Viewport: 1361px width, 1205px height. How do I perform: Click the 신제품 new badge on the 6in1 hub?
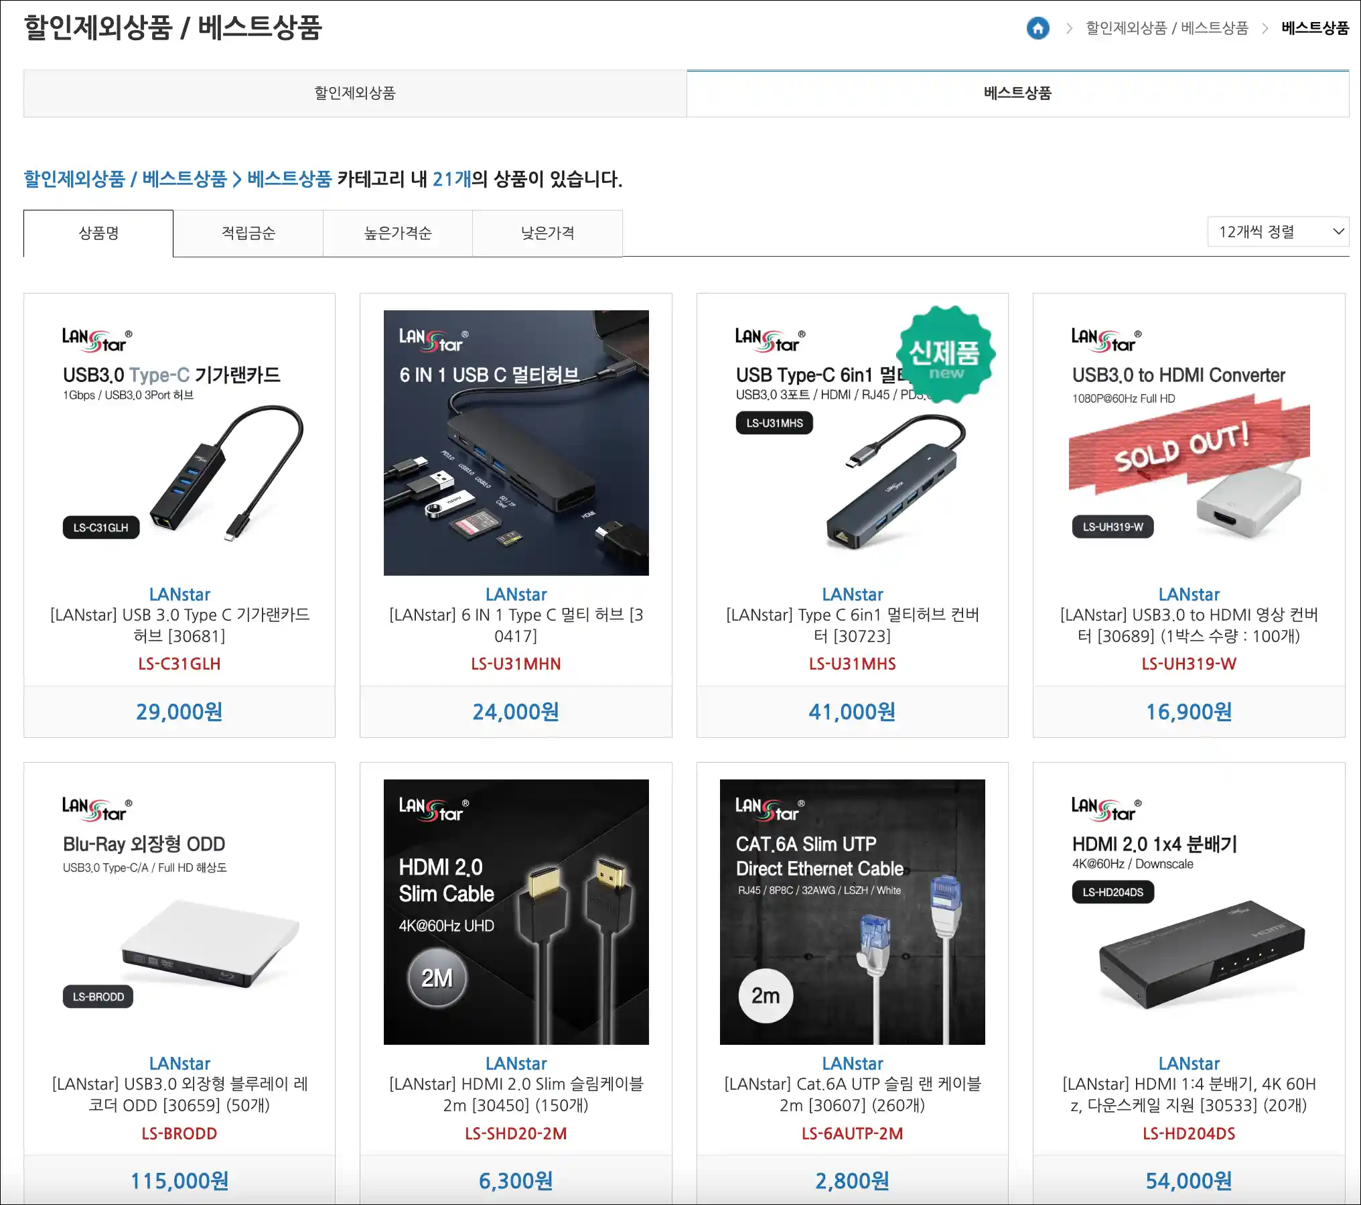click(945, 355)
